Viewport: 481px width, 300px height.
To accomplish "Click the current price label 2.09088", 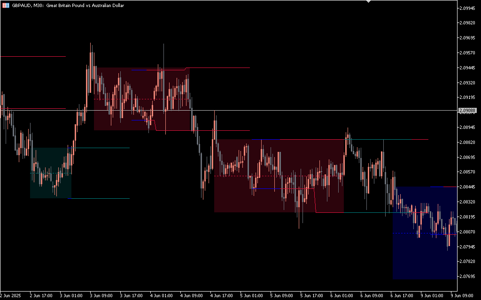I will 467,111.
